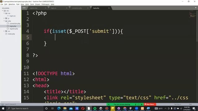Close the login.php tab
The image size is (198, 111).
pyautogui.click(x=109, y=8)
